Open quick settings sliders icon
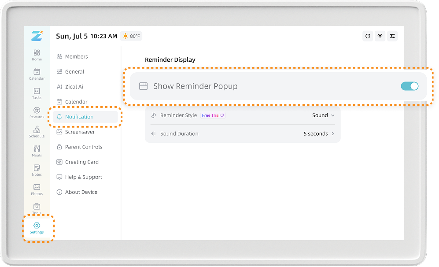The height and width of the screenshot is (267, 439). [392, 36]
